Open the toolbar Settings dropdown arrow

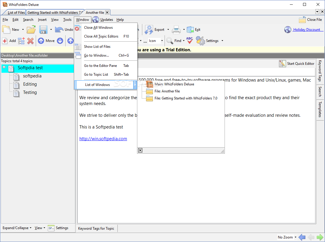point(222,41)
